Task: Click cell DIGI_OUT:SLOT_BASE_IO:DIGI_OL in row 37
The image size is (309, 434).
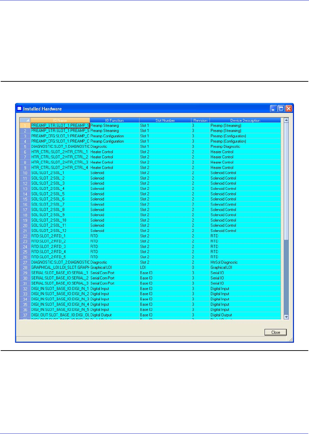Action: click(60, 315)
